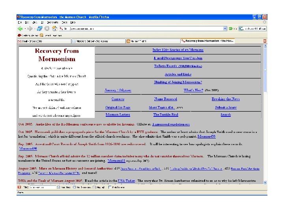The width and height of the screenshot is (284, 213).
Task: Open the Tools menu
Action: 64,22
